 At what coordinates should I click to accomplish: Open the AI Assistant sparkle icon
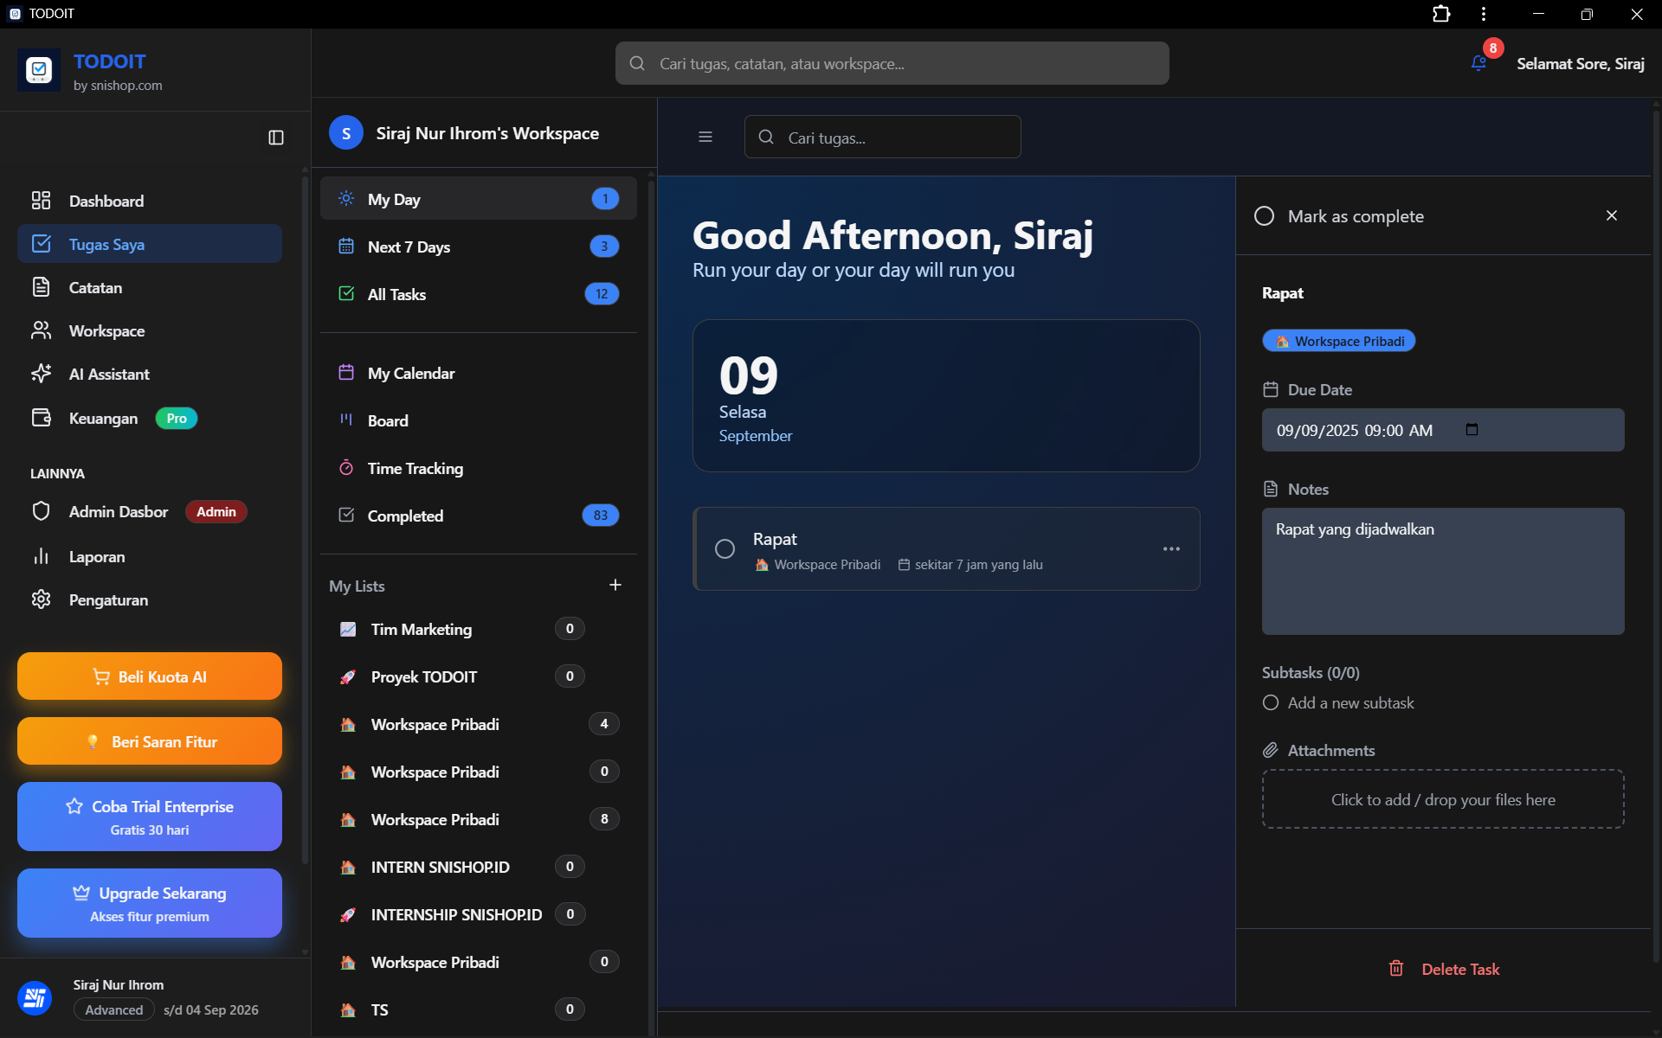click(x=41, y=374)
